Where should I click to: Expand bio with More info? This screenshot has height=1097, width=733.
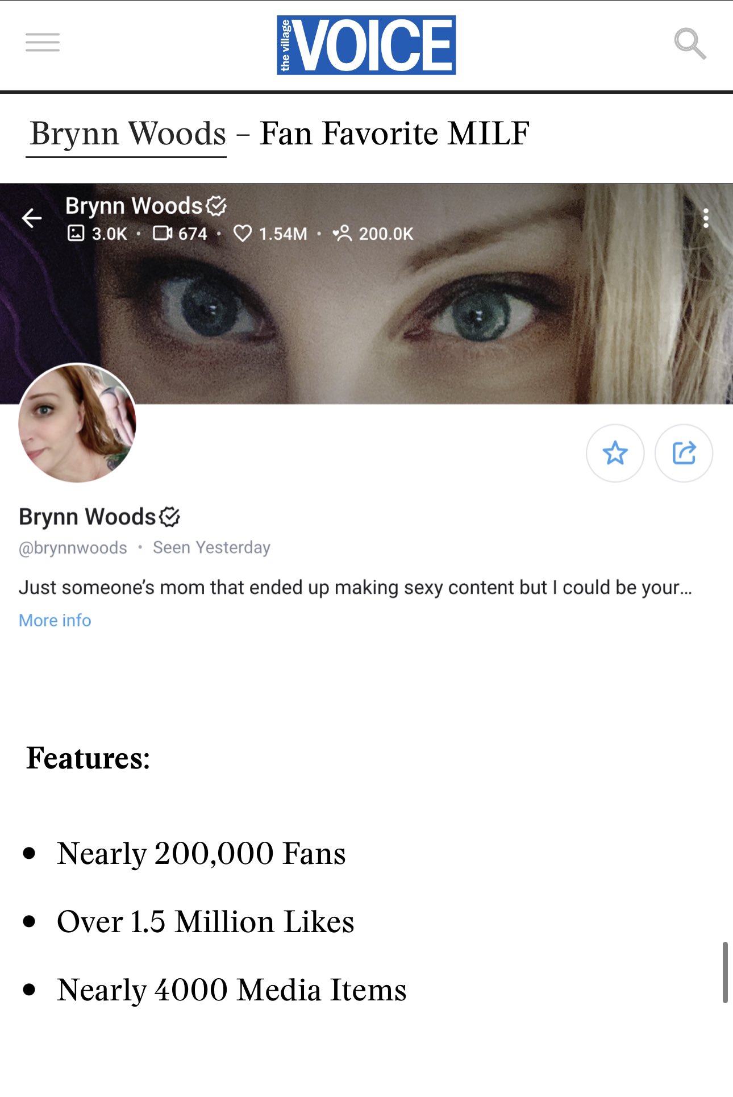coord(55,620)
